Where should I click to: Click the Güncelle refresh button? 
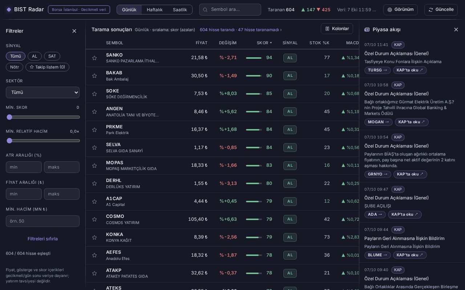point(441,10)
